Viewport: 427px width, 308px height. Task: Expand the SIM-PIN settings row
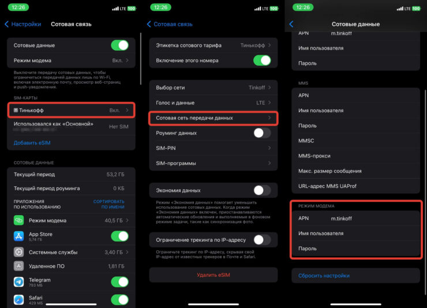pos(213,148)
